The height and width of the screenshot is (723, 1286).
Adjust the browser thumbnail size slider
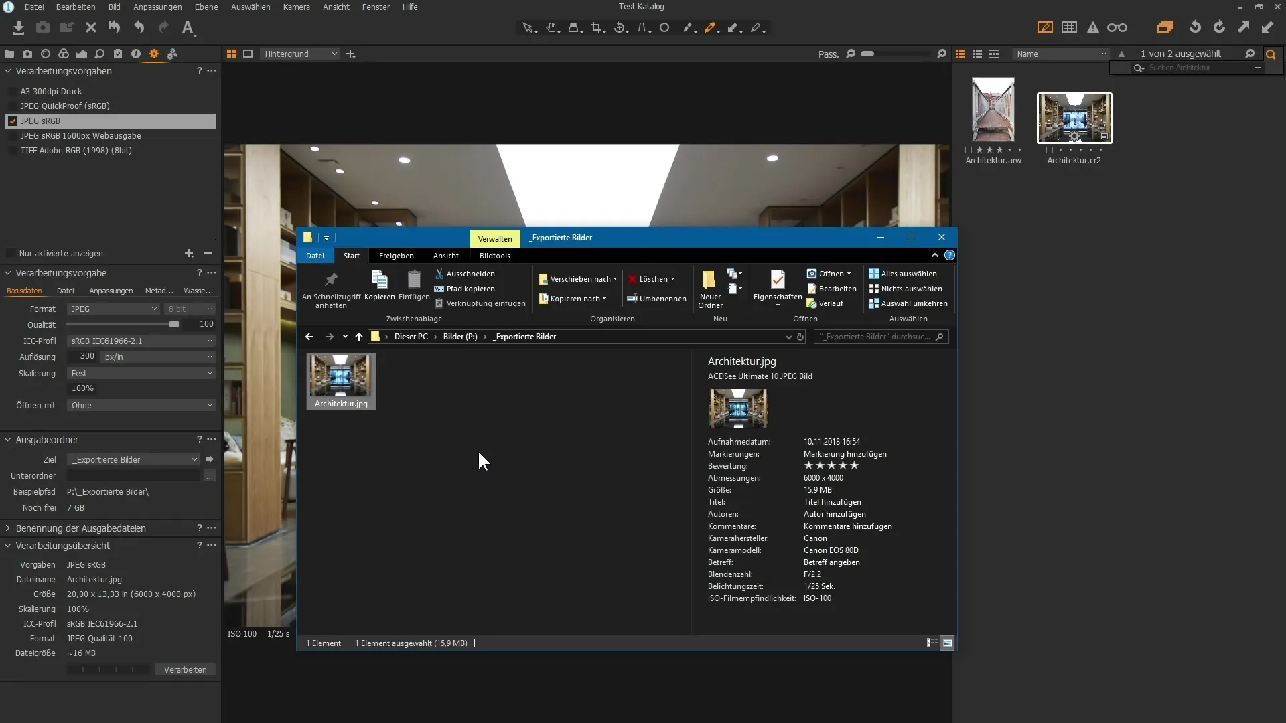click(x=867, y=54)
